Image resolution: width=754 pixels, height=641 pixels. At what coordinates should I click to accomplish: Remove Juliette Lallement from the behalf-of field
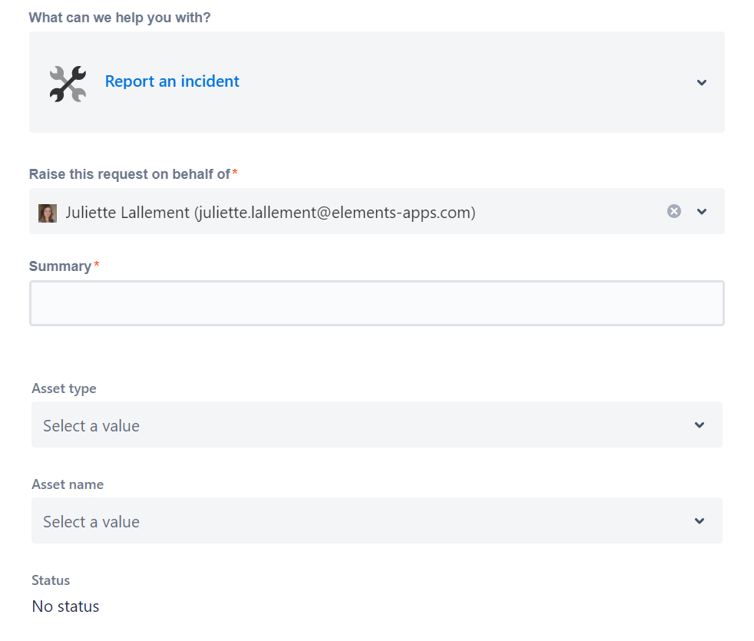tap(674, 211)
